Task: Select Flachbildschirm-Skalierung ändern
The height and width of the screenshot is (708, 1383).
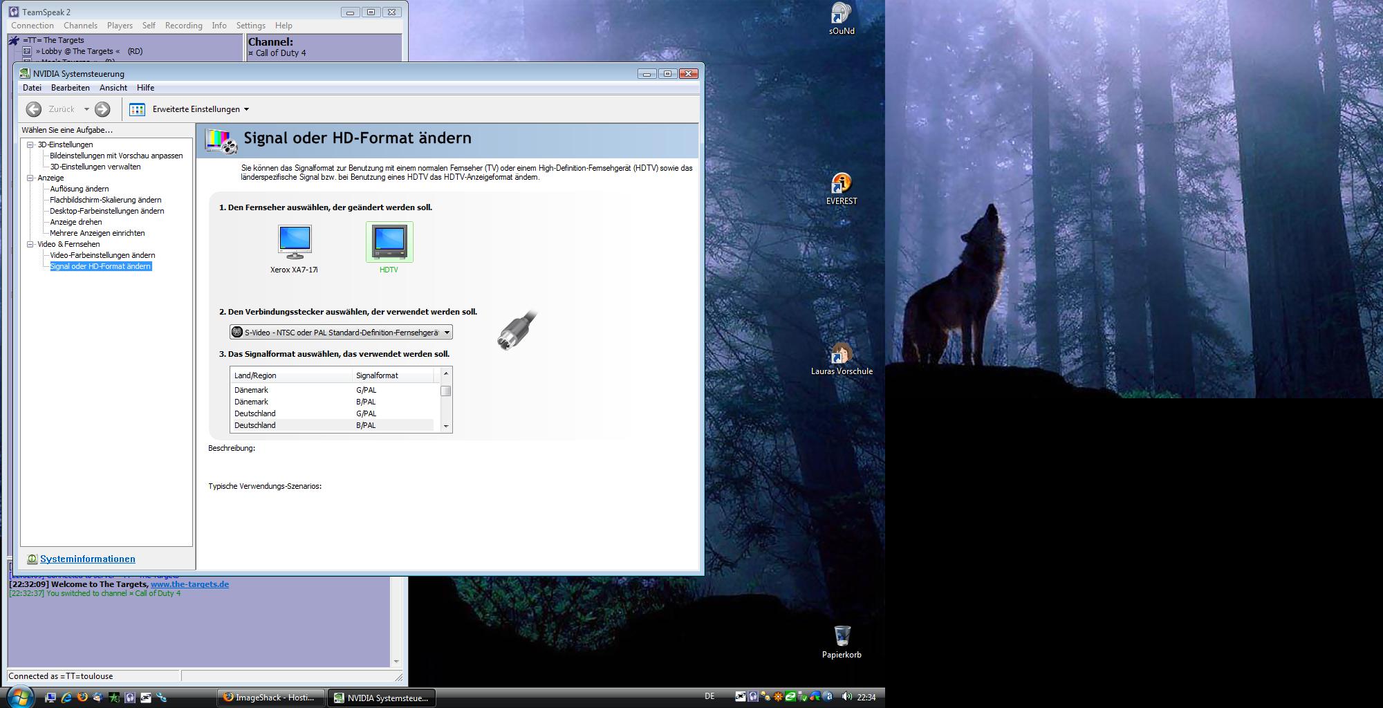Action: [x=106, y=200]
